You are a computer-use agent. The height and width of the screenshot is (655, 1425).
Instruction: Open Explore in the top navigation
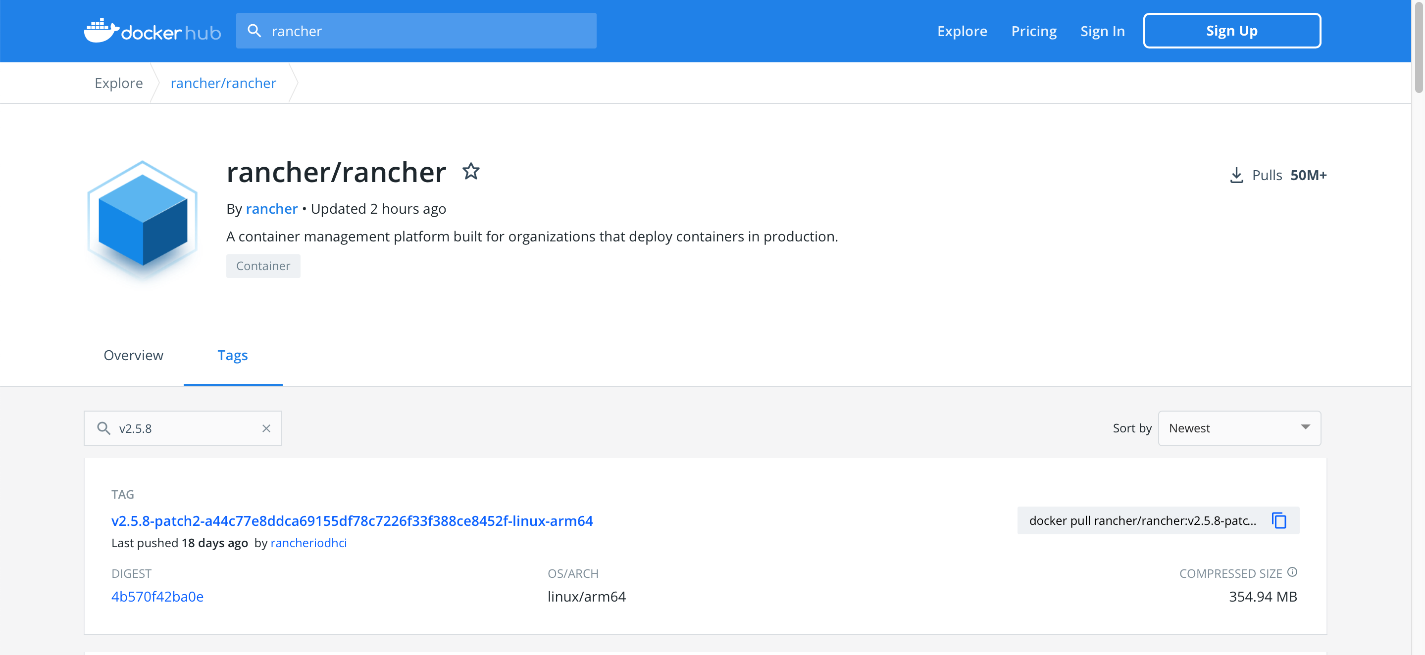[962, 31]
